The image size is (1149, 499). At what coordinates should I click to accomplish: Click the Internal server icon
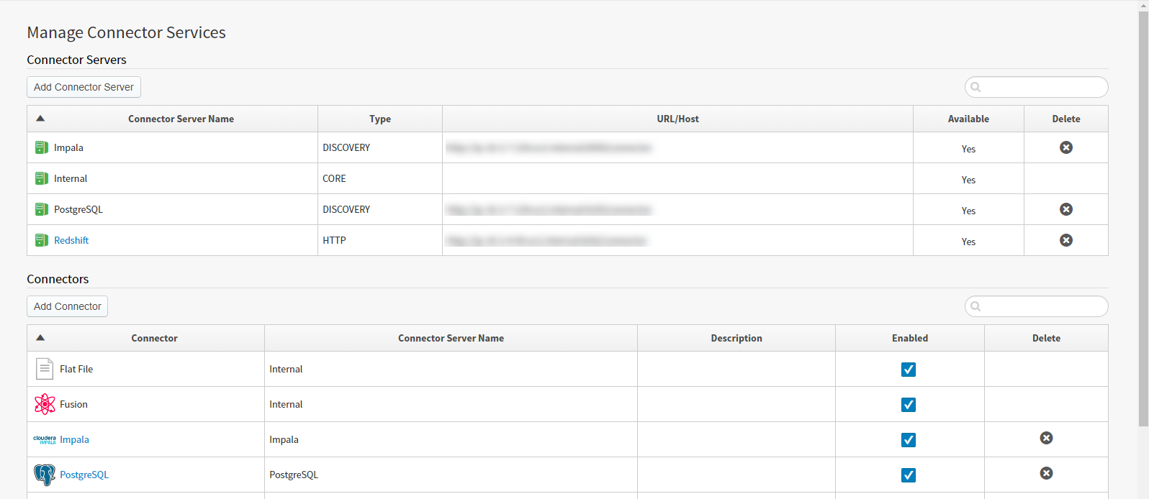[42, 178]
